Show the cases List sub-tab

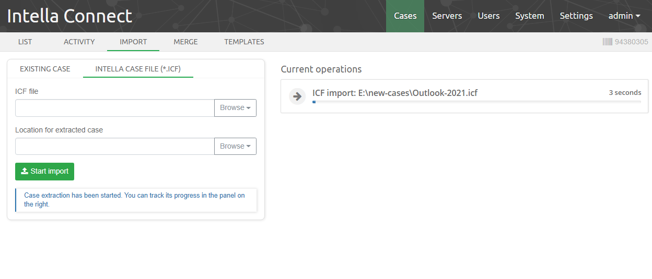25,42
